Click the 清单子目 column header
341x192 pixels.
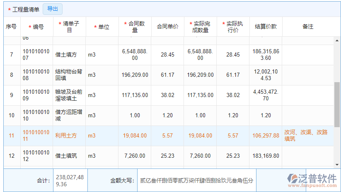[x=69, y=27]
